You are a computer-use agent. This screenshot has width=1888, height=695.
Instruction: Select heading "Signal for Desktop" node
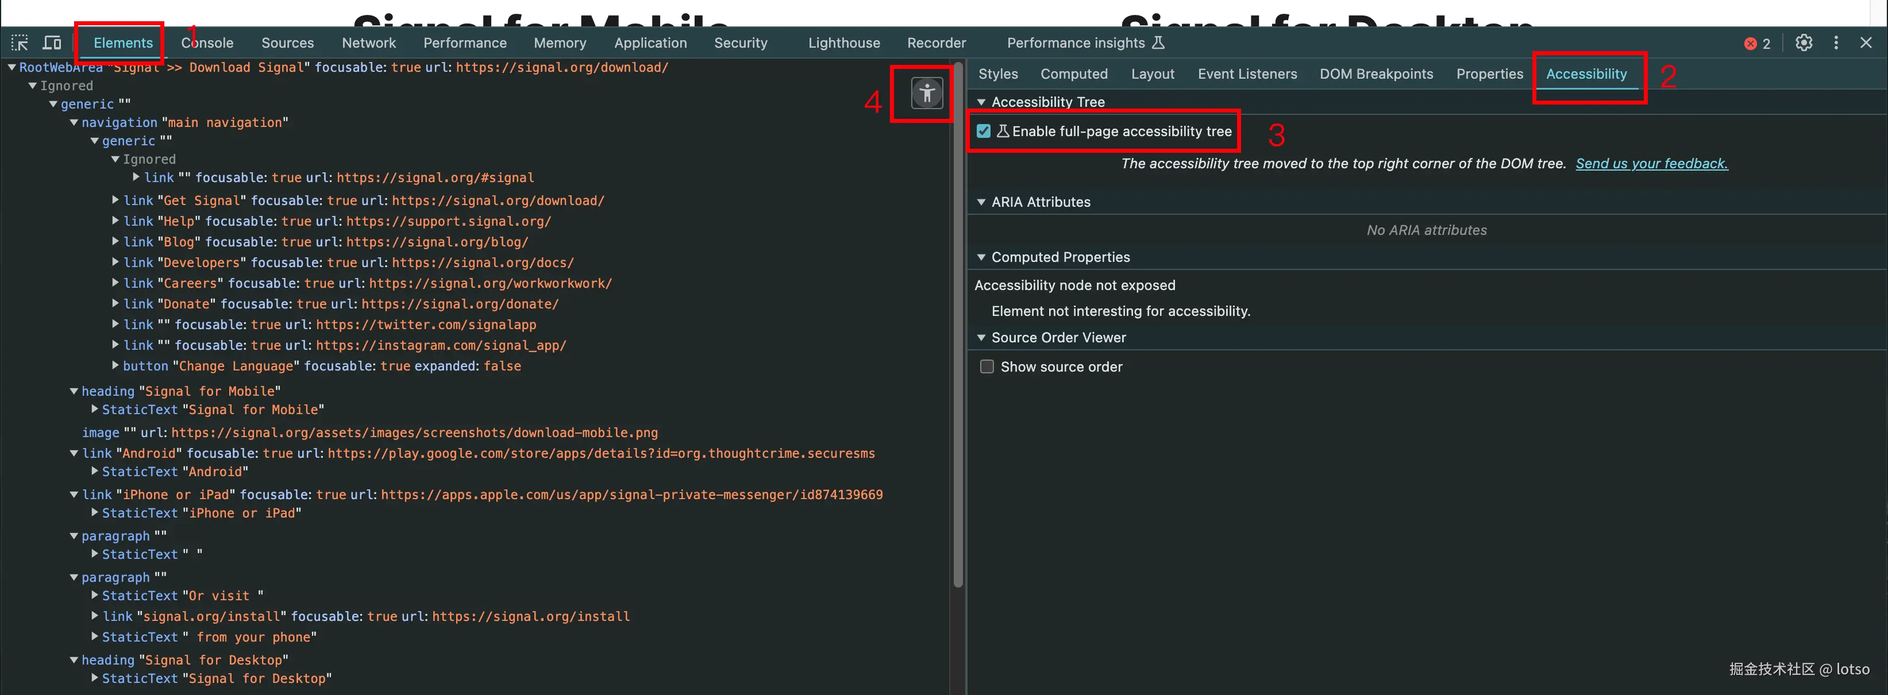[x=184, y=660]
